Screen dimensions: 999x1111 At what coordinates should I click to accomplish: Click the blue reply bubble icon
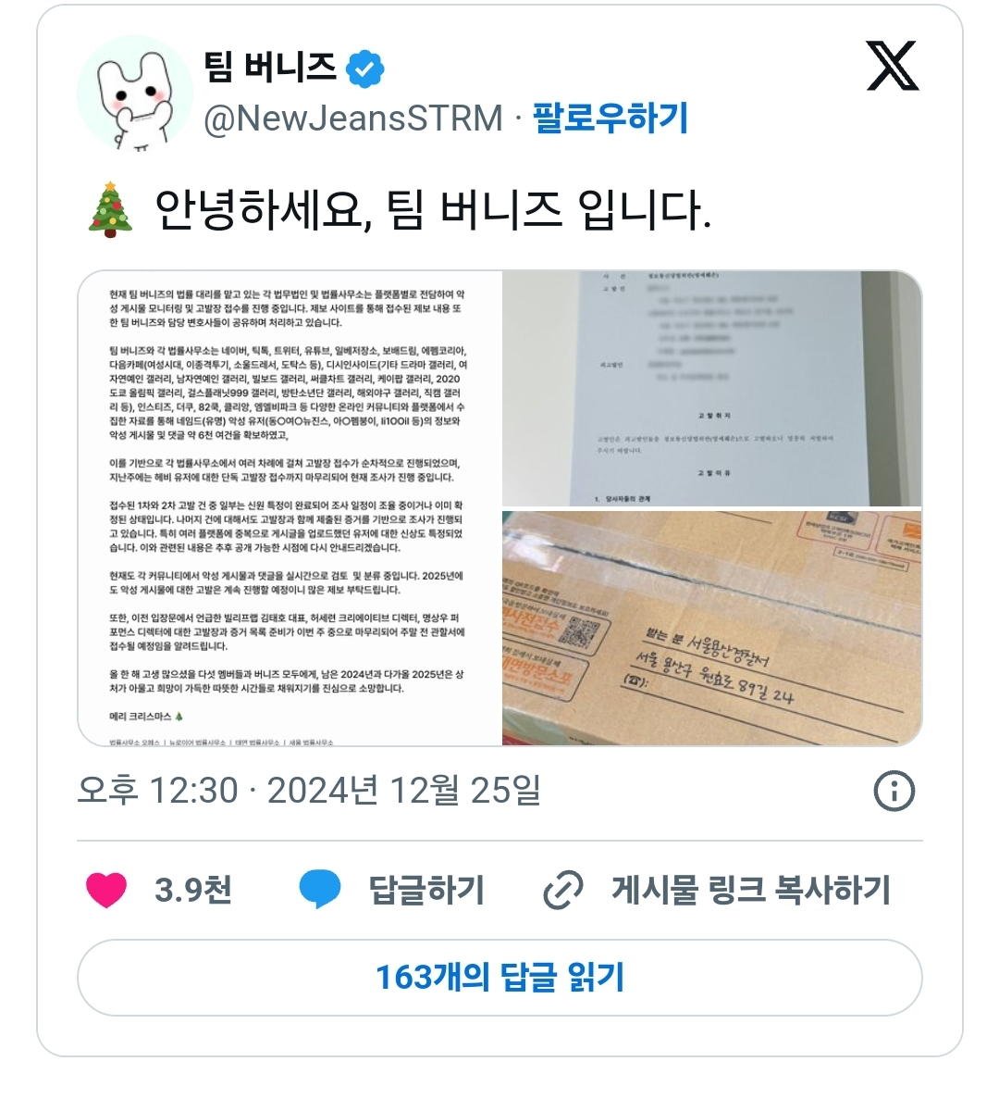[320, 890]
